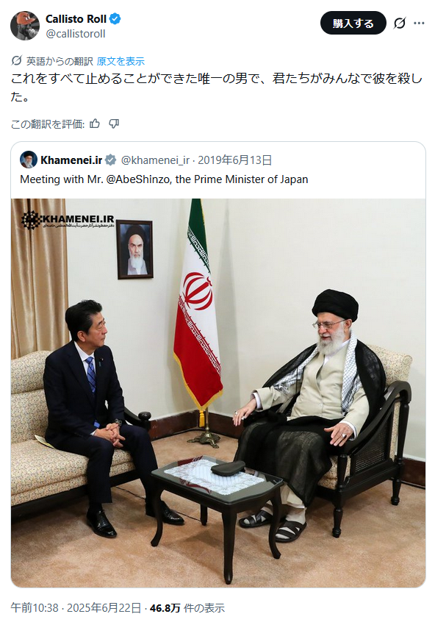The width and height of the screenshot is (435, 625).
Task: Rate translation with thumbs up
Action: coord(95,124)
